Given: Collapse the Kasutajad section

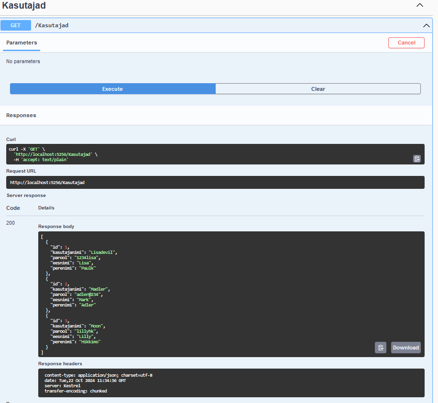Looking at the screenshot, I should [420, 5].
